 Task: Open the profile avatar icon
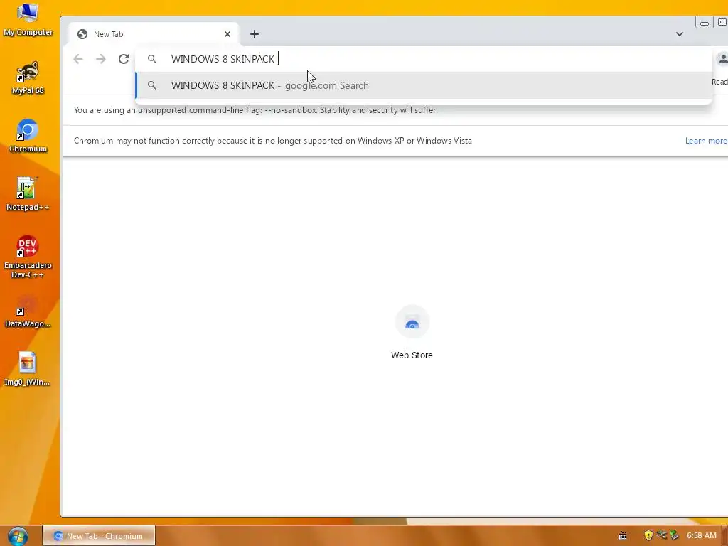(722, 59)
